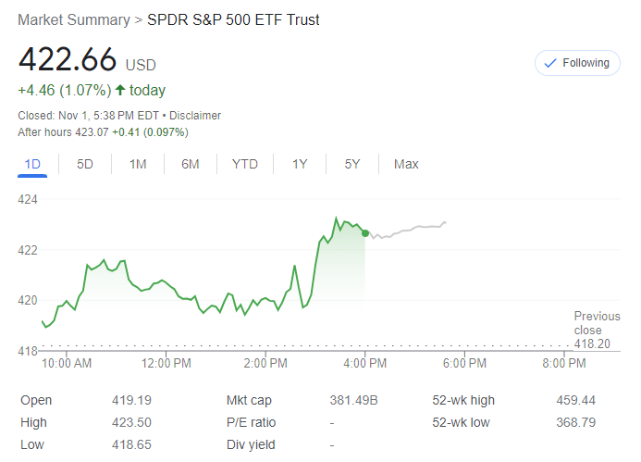Toggle the Following button
The width and height of the screenshot is (641, 462).
(x=577, y=63)
